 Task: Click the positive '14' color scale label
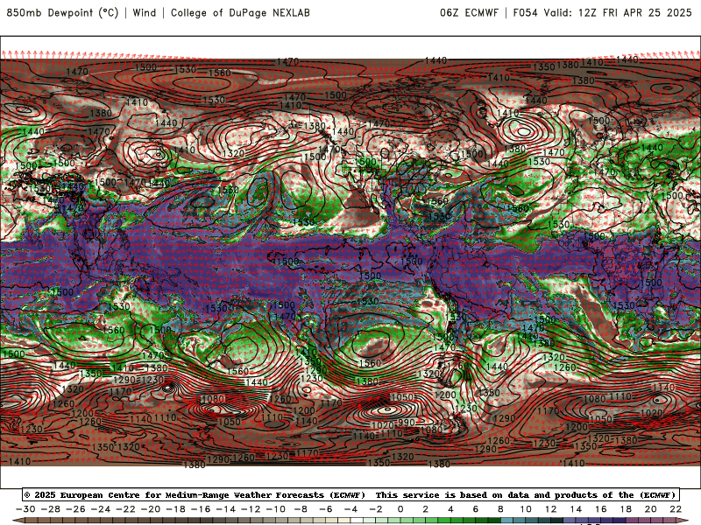coord(576,509)
